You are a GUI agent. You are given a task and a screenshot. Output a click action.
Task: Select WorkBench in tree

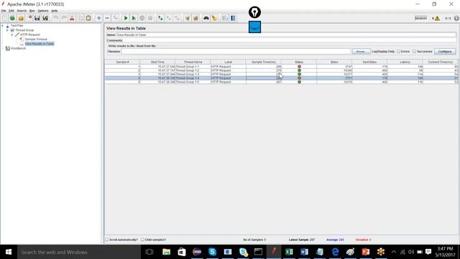click(18, 48)
